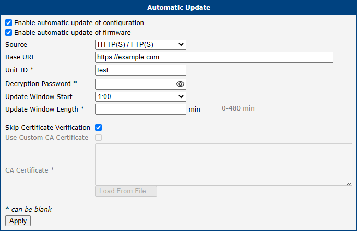Screen dimensions: 358x232
Task: Click the 'Update Window Start' label
Action: pos(39,97)
